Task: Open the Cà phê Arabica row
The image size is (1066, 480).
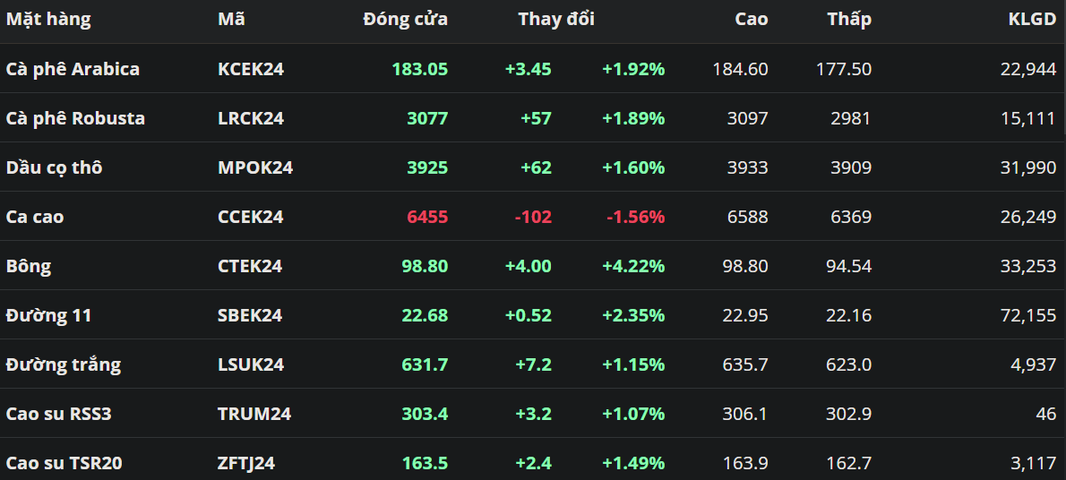Action: tap(73, 69)
